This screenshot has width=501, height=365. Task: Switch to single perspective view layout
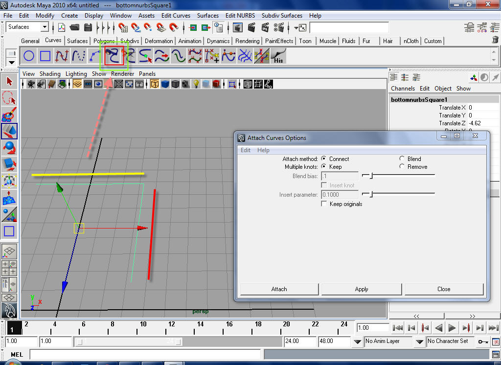[x=9, y=251]
